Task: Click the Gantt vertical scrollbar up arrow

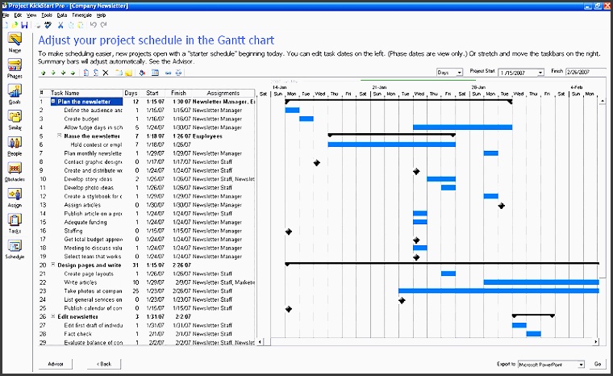Action: (603, 102)
